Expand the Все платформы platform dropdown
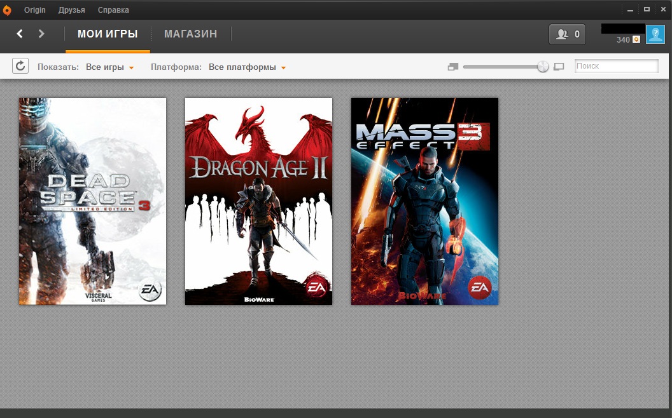672x418 pixels. [247, 67]
